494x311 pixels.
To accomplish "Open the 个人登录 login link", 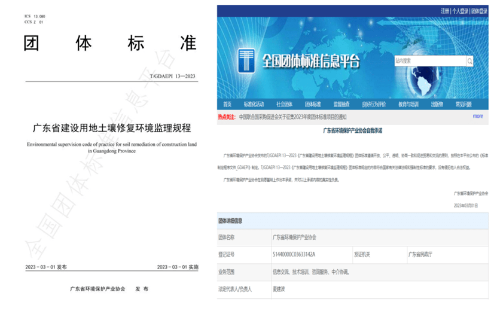I will 459,11.
